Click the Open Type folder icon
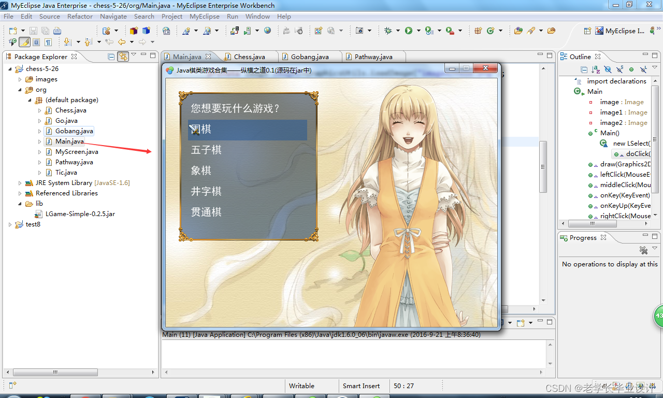 (518, 31)
